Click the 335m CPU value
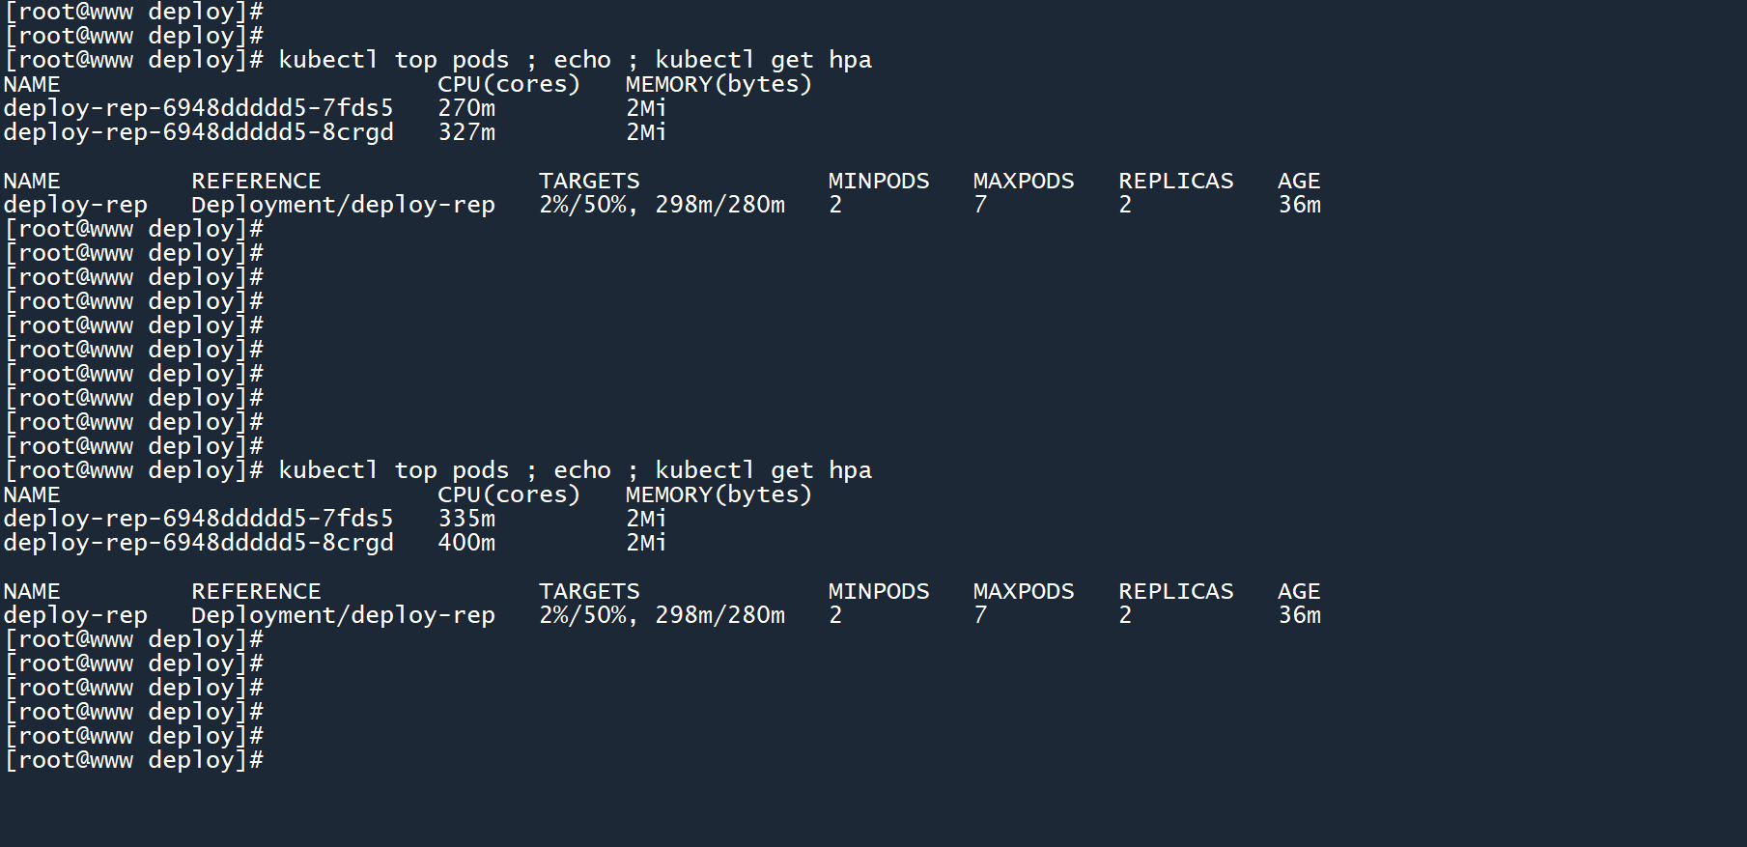The image size is (1747, 847). (x=466, y=519)
